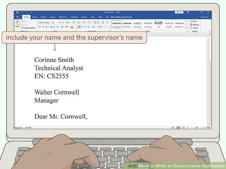Click the Justify alignment icon
Image resolution: width=226 pixels, height=169 pixels.
tap(89, 27)
